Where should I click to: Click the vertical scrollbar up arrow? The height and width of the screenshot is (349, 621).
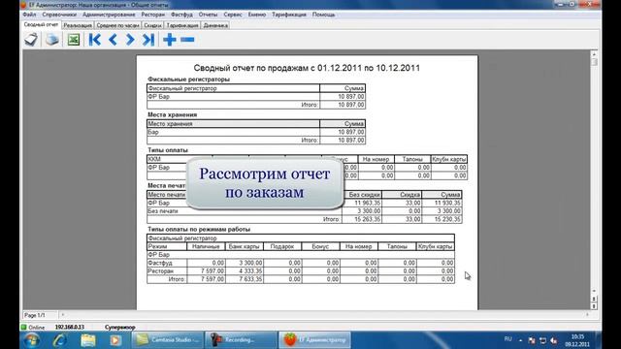coord(594,53)
